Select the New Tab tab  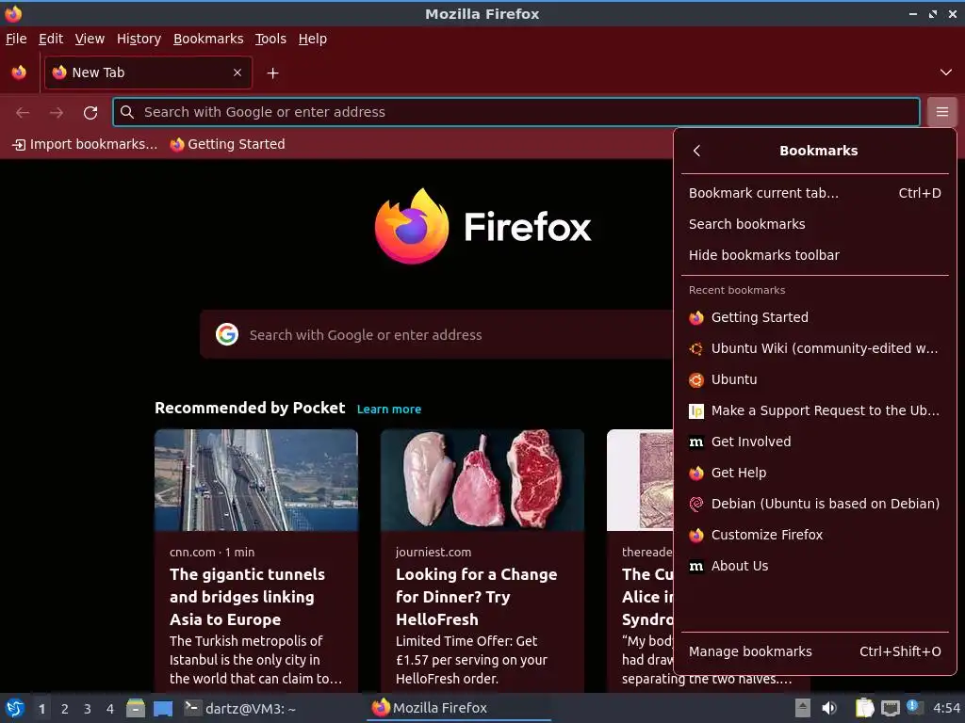pos(148,72)
